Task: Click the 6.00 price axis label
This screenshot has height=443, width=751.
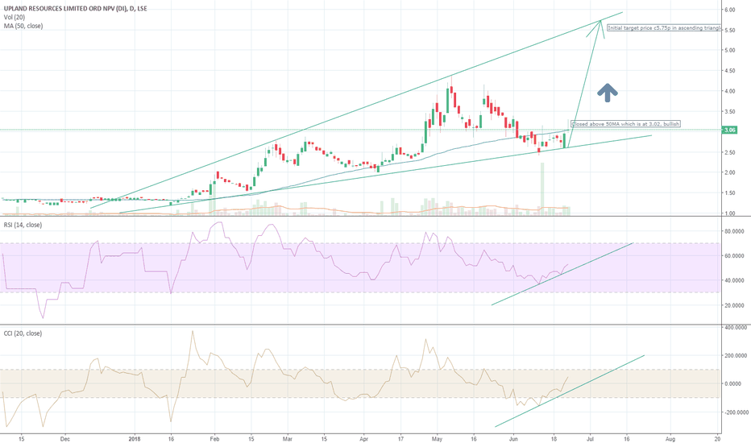Action: coord(729,10)
